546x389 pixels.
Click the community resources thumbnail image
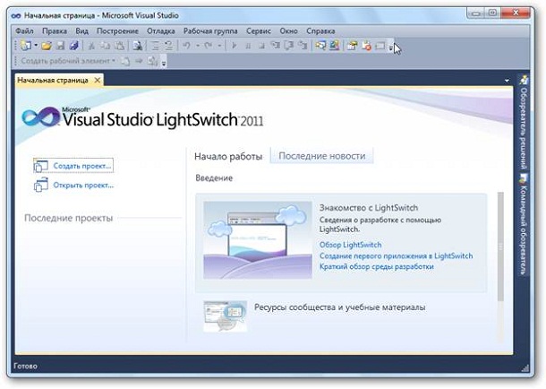click(226, 316)
